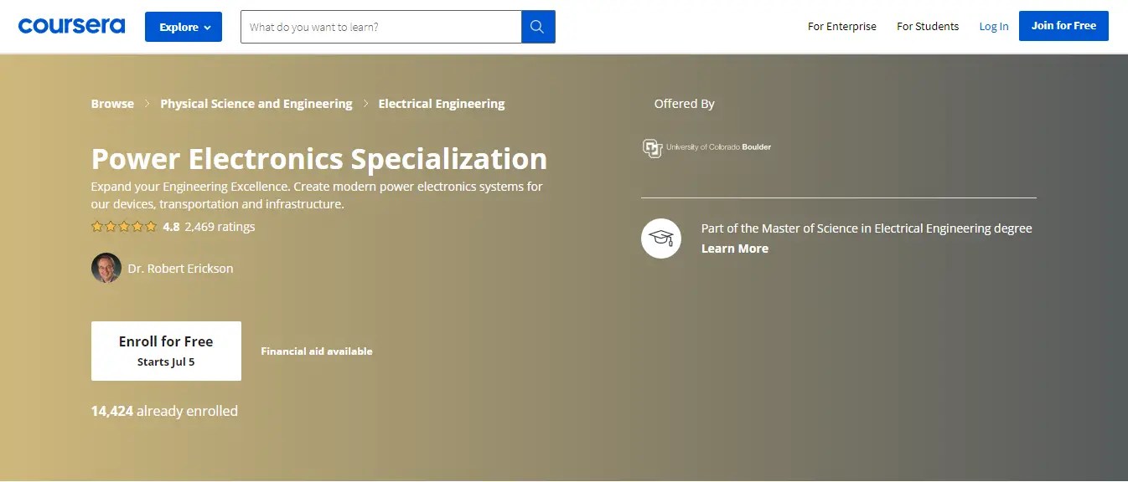
Task: Click the chevron before Electrical Engineering breadcrumb
Action: [365, 104]
